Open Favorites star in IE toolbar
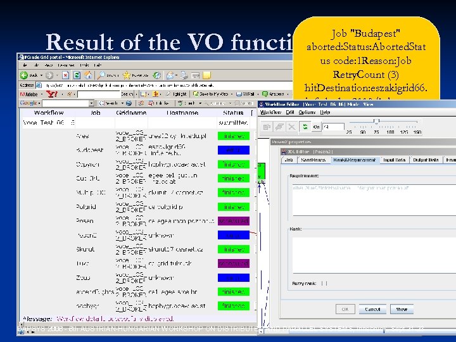Screen dimensions: 456x342 [x=127, y=75]
